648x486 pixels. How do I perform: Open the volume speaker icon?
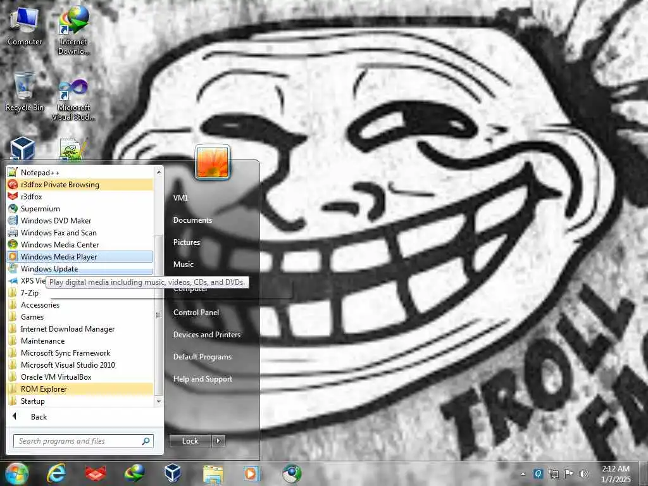point(584,473)
